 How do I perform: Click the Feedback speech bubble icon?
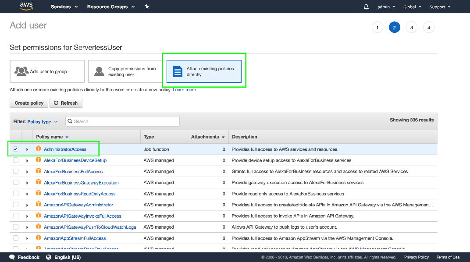12,257
